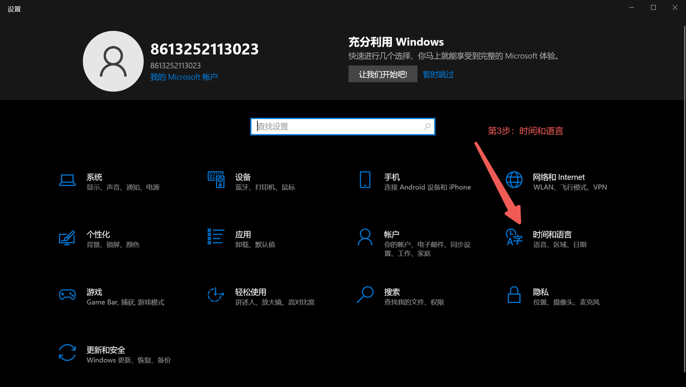Image resolution: width=686 pixels, height=387 pixels.
Task: Click the 卸载、默认值 description
Action: [x=255, y=244]
